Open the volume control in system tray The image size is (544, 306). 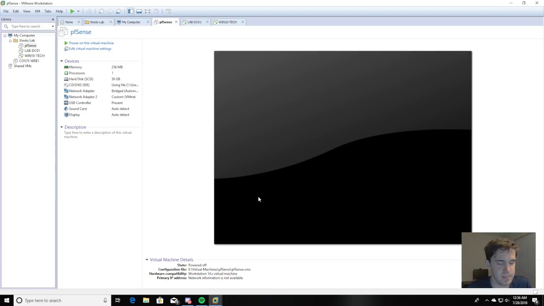pyautogui.click(x=507, y=300)
